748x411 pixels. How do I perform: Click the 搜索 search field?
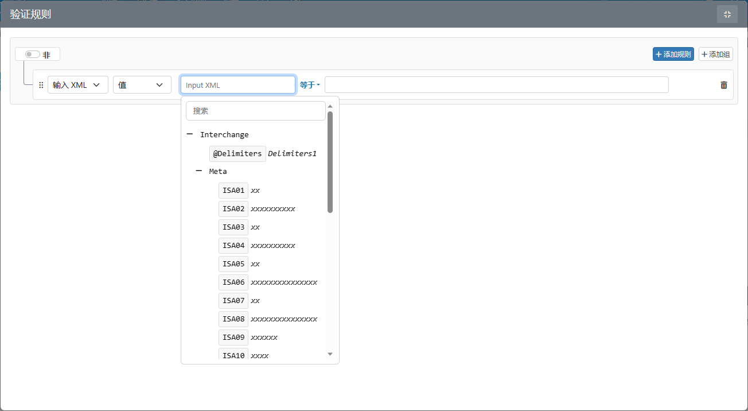tap(255, 111)
